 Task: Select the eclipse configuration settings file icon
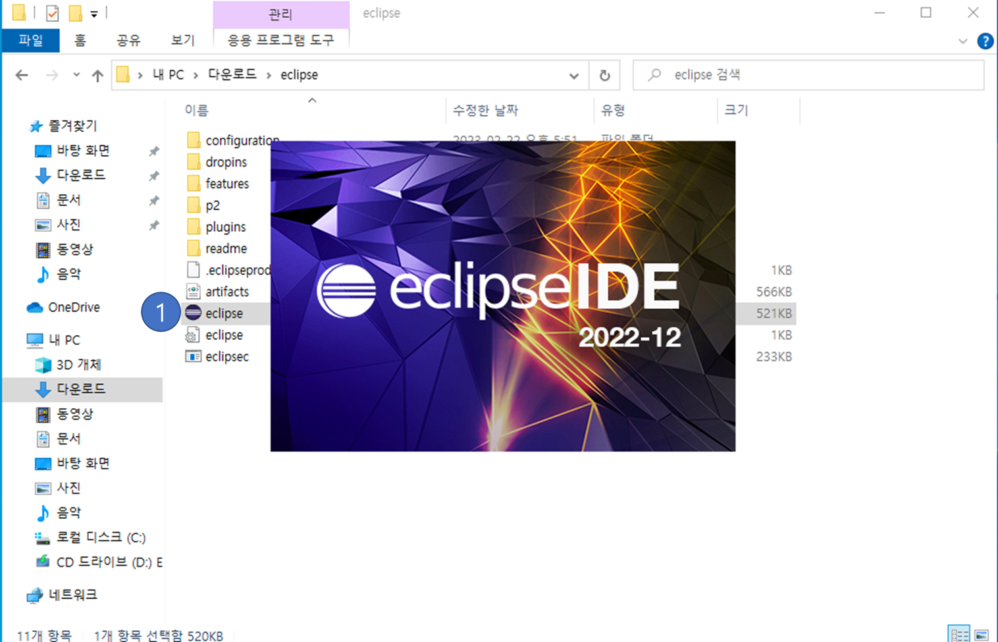click(193, 335)
